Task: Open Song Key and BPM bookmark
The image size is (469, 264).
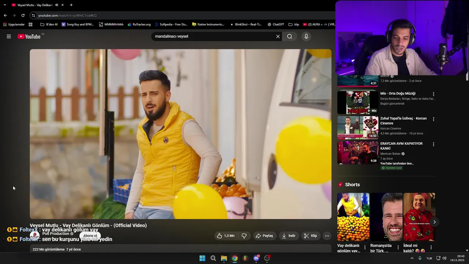Action: tap(78, 25)
